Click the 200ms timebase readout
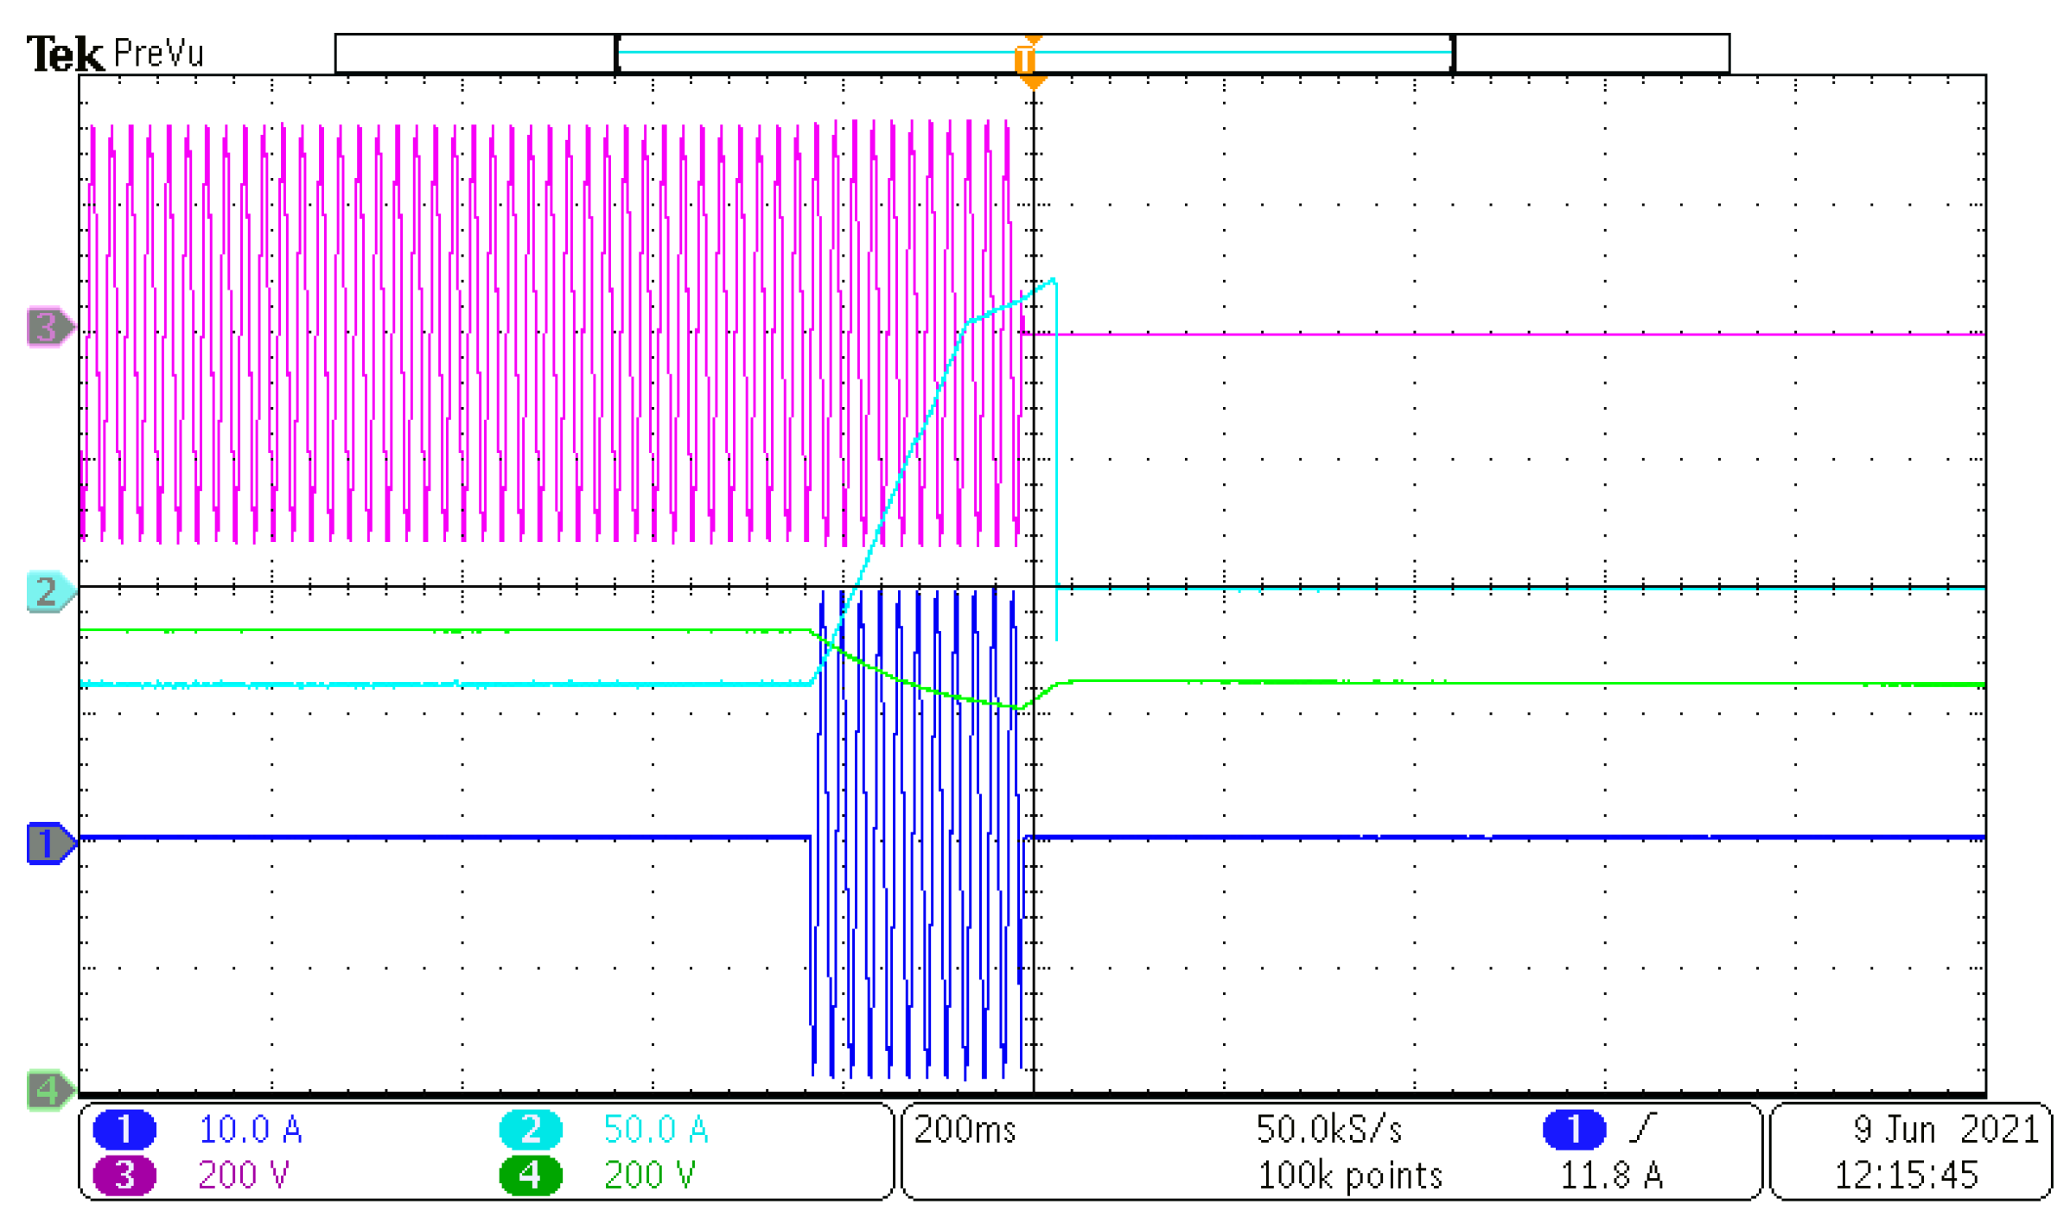Screen dimensions: 2070x1217 pos(965,1130)
